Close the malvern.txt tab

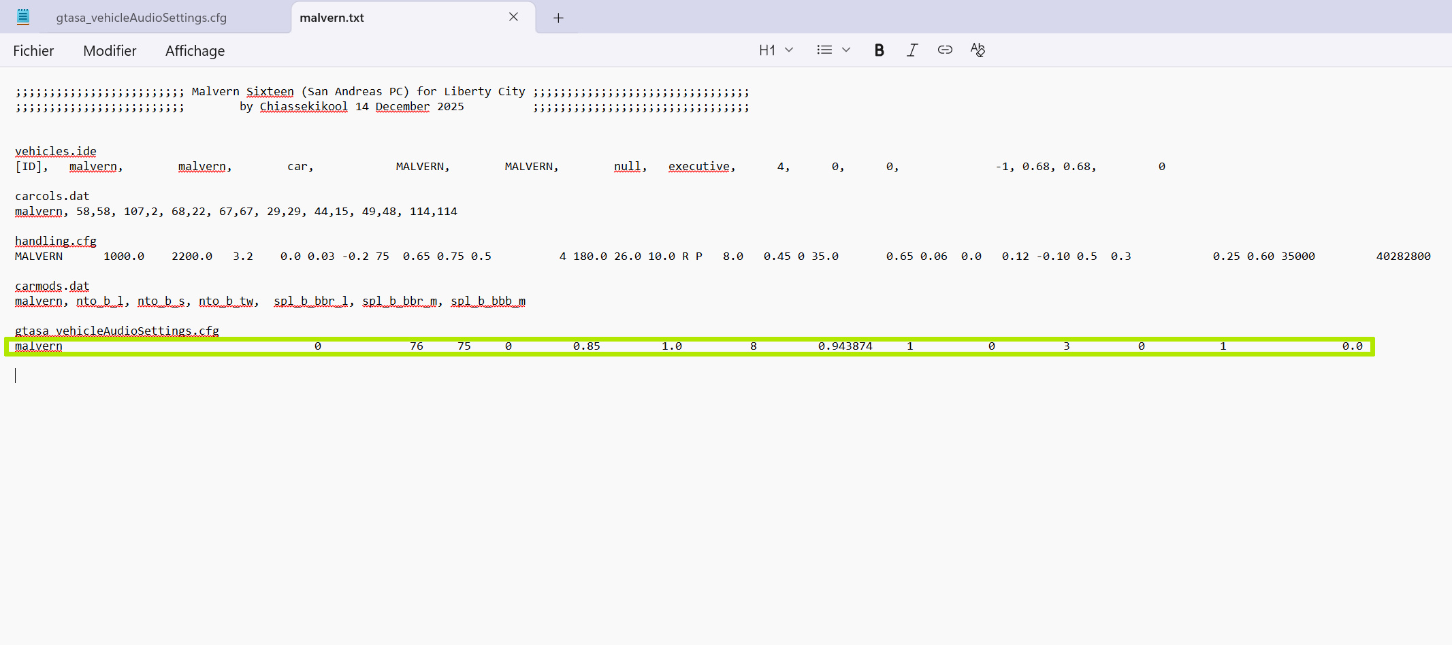click(x=513, y=17)
